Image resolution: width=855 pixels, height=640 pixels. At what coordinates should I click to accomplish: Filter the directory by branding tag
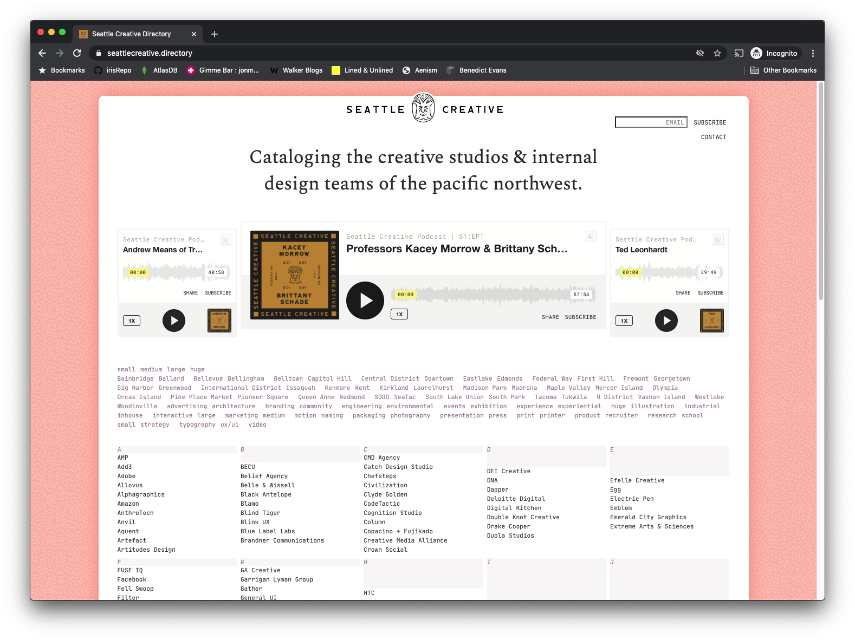coord(280,407)
